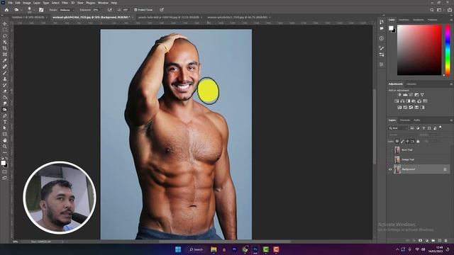The height and width of the screenshot is (255, 454).
Task: Add a Hue/Saturation adjustment
Action: click(x=397, y=101)
